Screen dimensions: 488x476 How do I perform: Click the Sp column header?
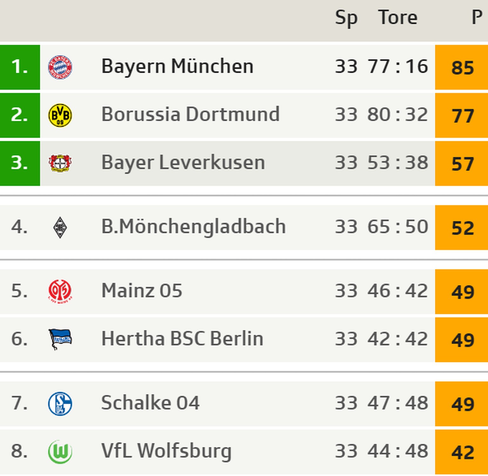346,18
